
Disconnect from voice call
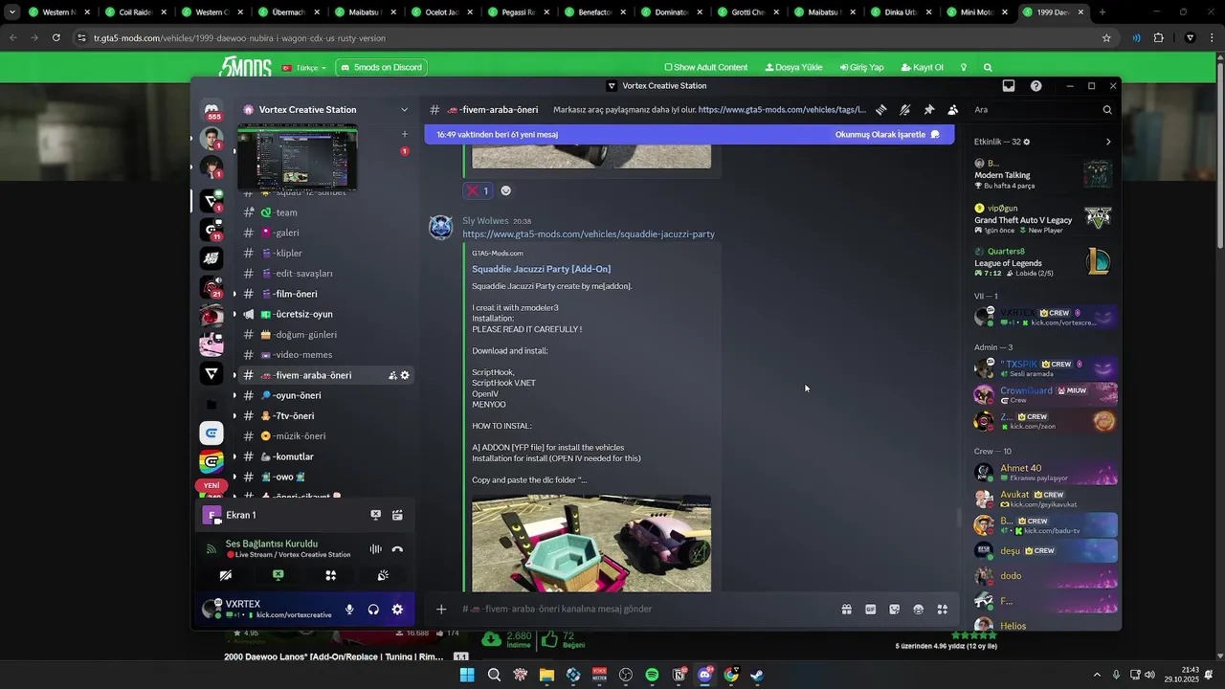397,549
